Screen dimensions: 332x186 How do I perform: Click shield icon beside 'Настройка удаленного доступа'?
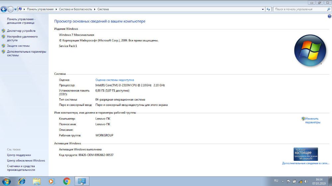(x=3, y=37)
